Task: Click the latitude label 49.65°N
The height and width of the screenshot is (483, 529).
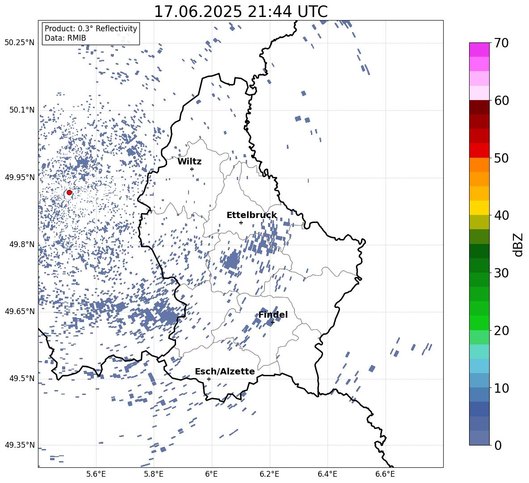Action: pyautogui.click(x=20, y=311)
